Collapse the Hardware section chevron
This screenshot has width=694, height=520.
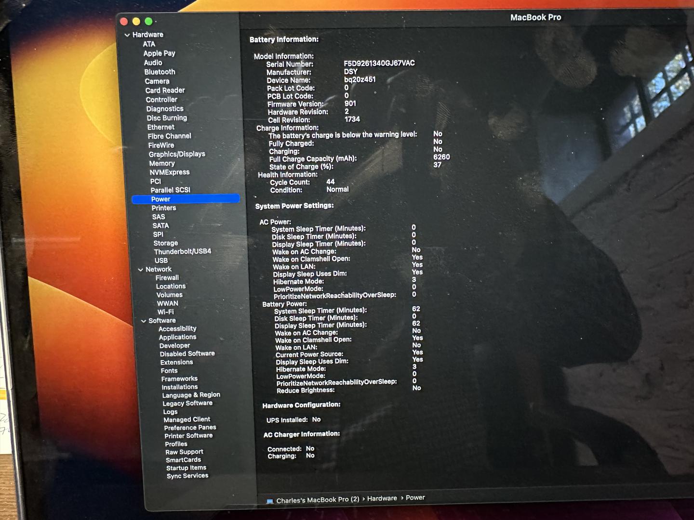click(x=127, y=35)
